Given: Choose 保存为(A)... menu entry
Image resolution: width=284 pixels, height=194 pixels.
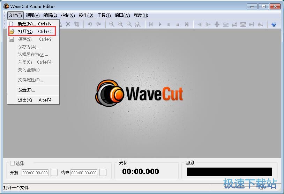Looking at the screenshot, I should point(34,47).
